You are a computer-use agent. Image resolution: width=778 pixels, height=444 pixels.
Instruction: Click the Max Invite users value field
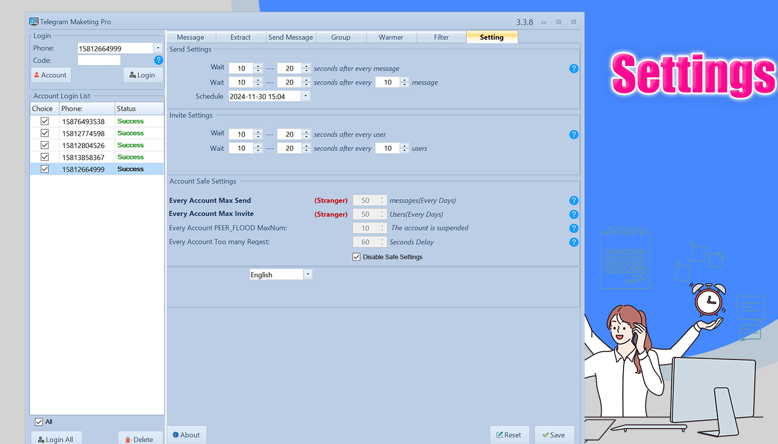pyautogui.click(x=366, y=214)
